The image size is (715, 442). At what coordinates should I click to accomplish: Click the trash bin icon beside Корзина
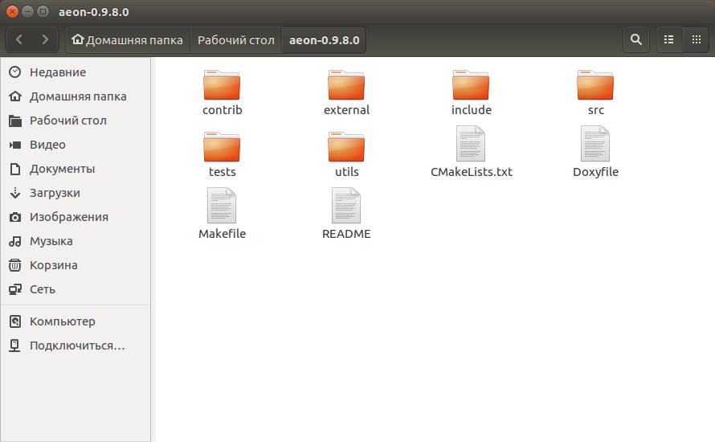tap(15, 265)
